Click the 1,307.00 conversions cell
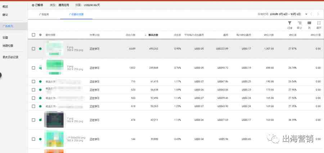 (x=269, y=49)
